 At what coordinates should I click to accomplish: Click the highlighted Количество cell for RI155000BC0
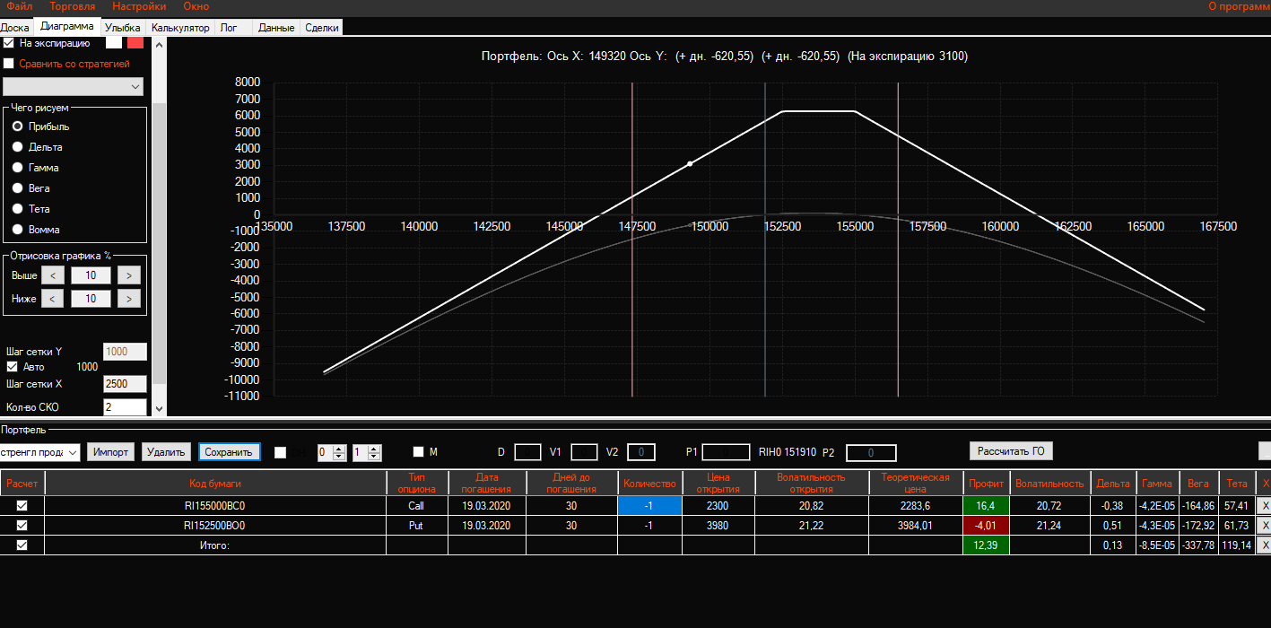point(649,506)
